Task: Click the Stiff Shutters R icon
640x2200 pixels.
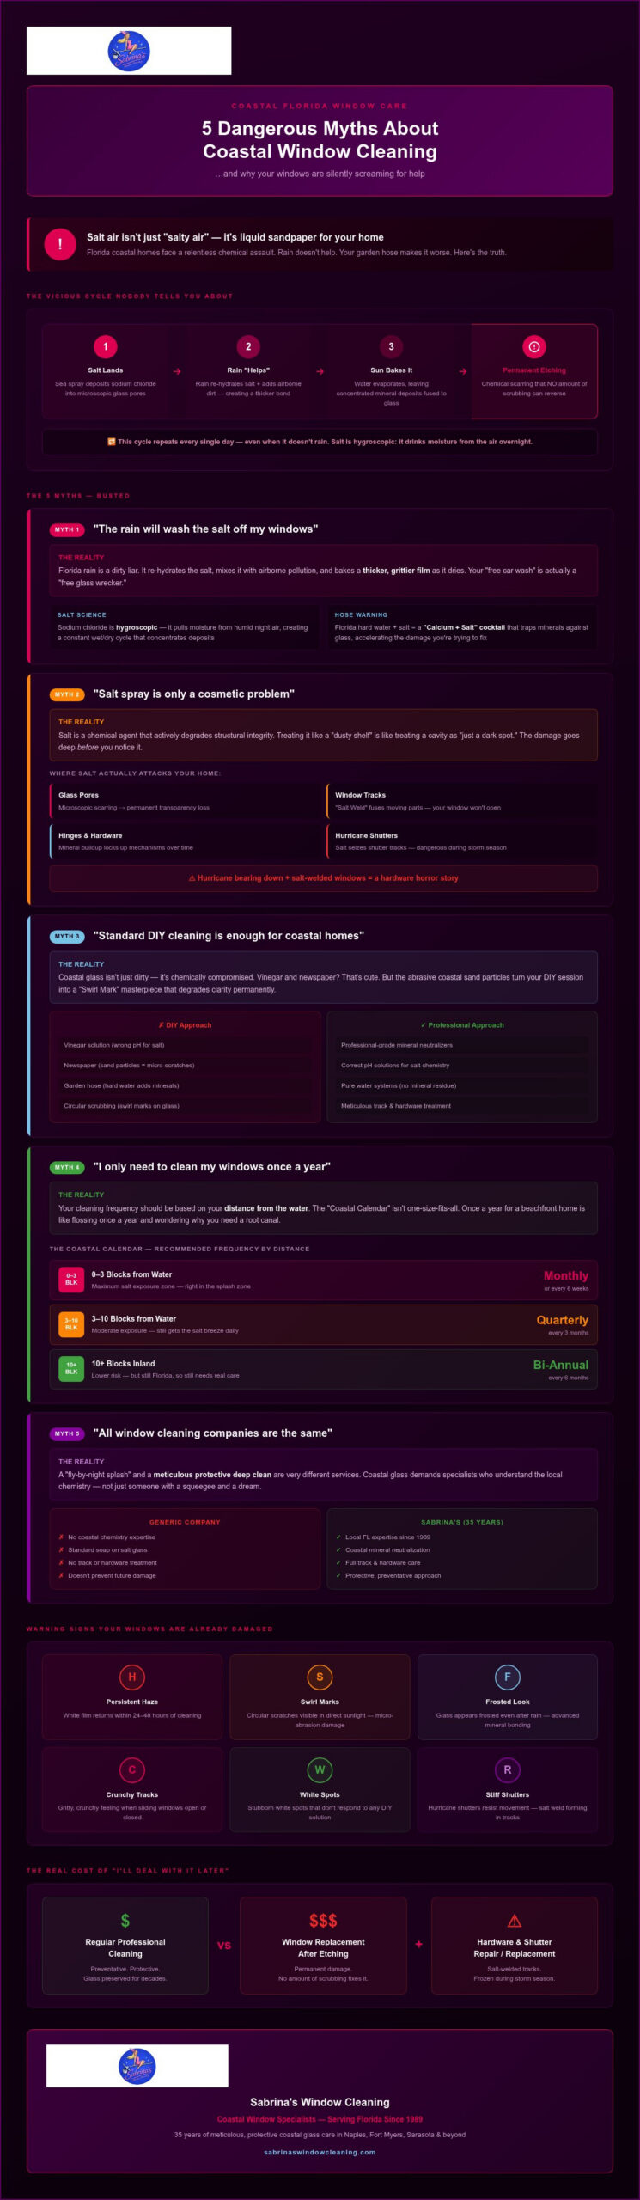Action: click(508, 1769)
